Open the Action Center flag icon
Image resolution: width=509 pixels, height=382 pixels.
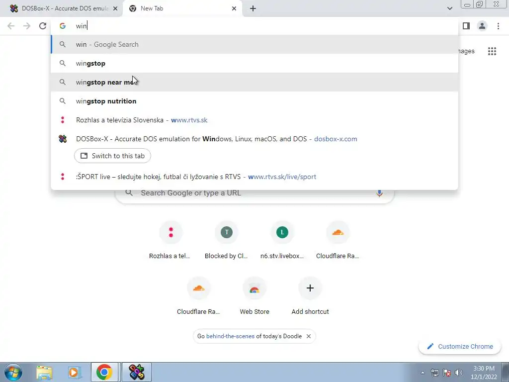coord(447,373)
